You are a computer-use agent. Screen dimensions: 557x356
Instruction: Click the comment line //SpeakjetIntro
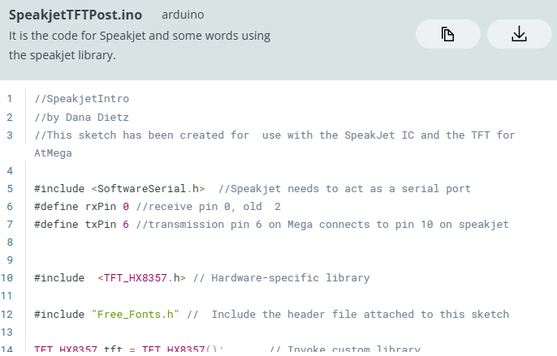(x=82, y=99)
